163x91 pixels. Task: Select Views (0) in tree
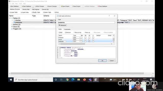tap(16, 27)
